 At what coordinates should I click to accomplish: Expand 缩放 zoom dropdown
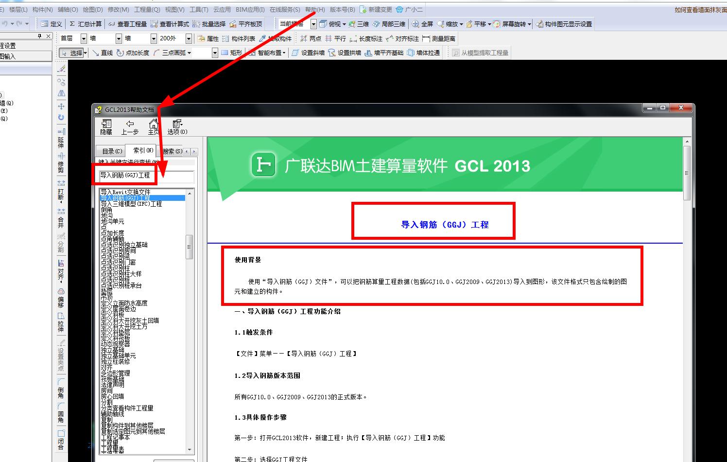click(461, 24)
